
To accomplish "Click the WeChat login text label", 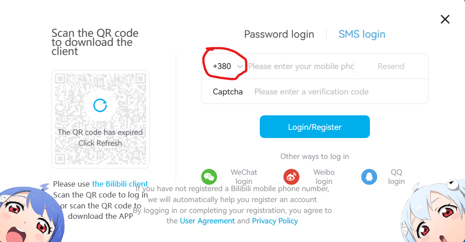I will [x=244, y=177].
